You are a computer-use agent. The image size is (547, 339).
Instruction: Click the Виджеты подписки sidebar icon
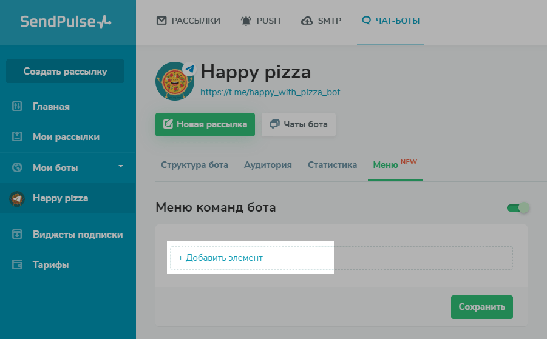click(x=17, y=234)
